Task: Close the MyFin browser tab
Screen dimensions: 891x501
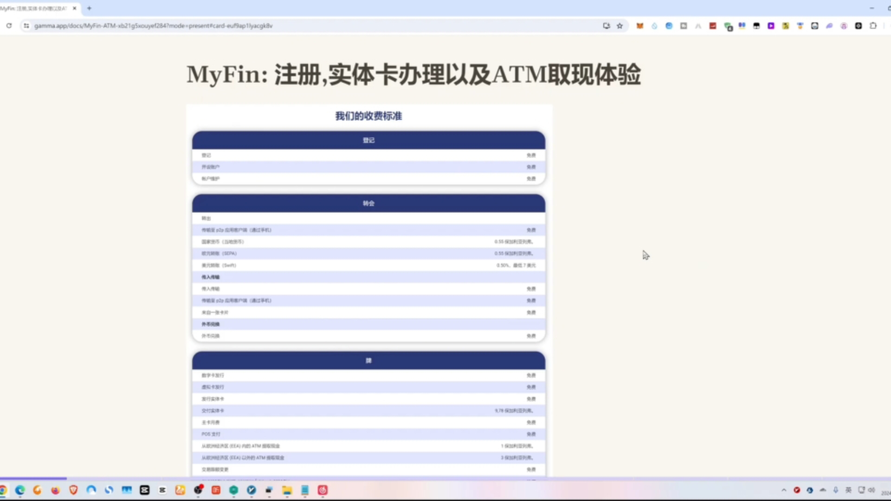Action: click(74, 8)
